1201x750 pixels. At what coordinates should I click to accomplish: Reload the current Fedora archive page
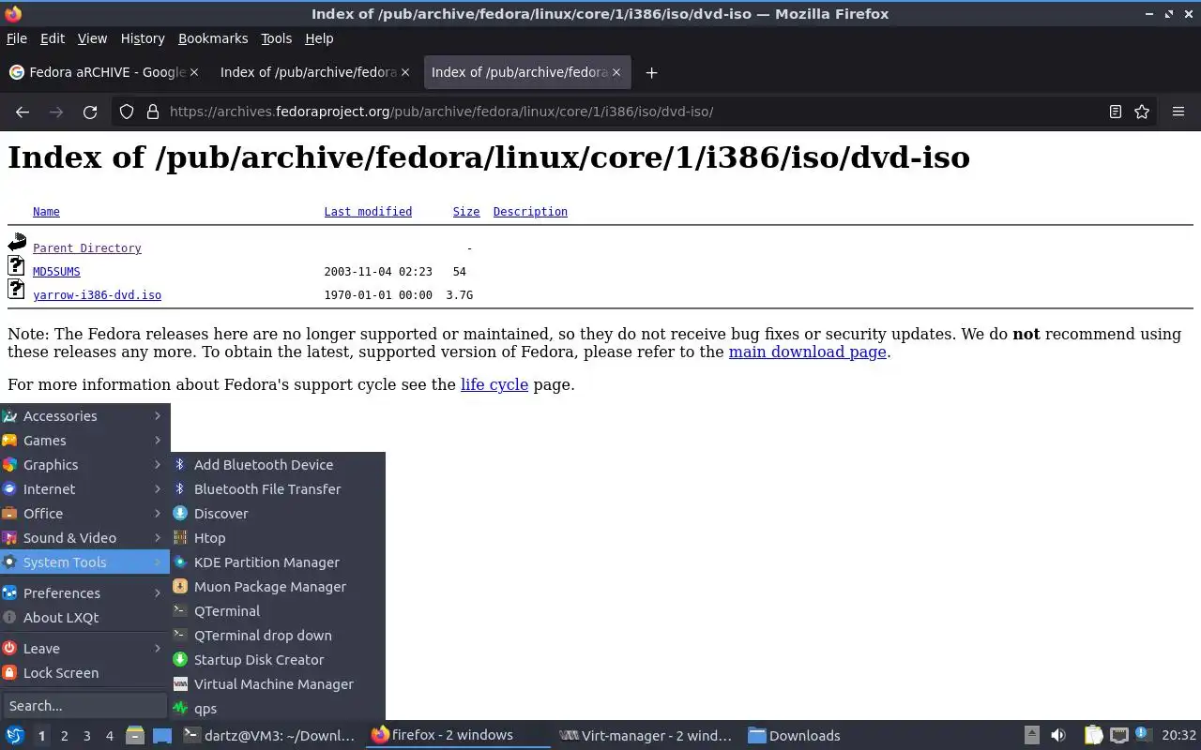[90, 112]
